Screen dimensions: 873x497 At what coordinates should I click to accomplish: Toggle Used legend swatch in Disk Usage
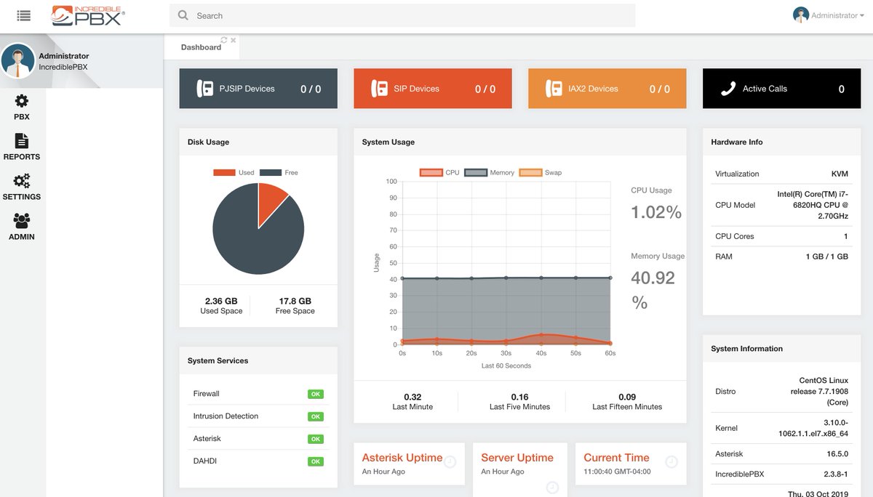pyautogui.click(x=224, y=173)
